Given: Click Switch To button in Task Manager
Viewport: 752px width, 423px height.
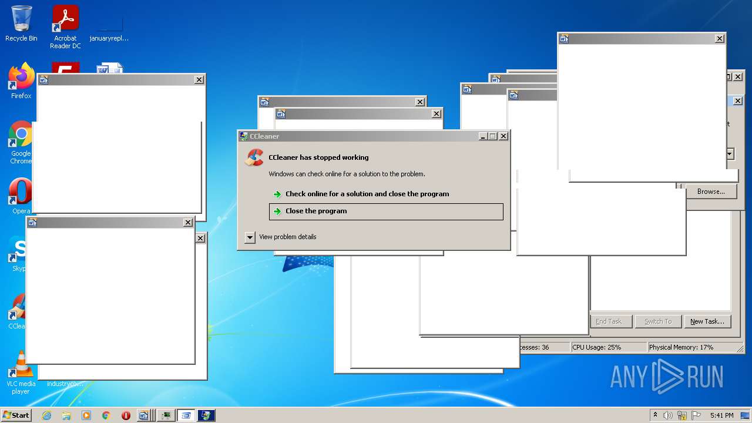Looking at the screenshot, I should pos(658,321).
